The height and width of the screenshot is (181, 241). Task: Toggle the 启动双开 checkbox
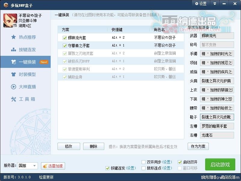(180, 162)
